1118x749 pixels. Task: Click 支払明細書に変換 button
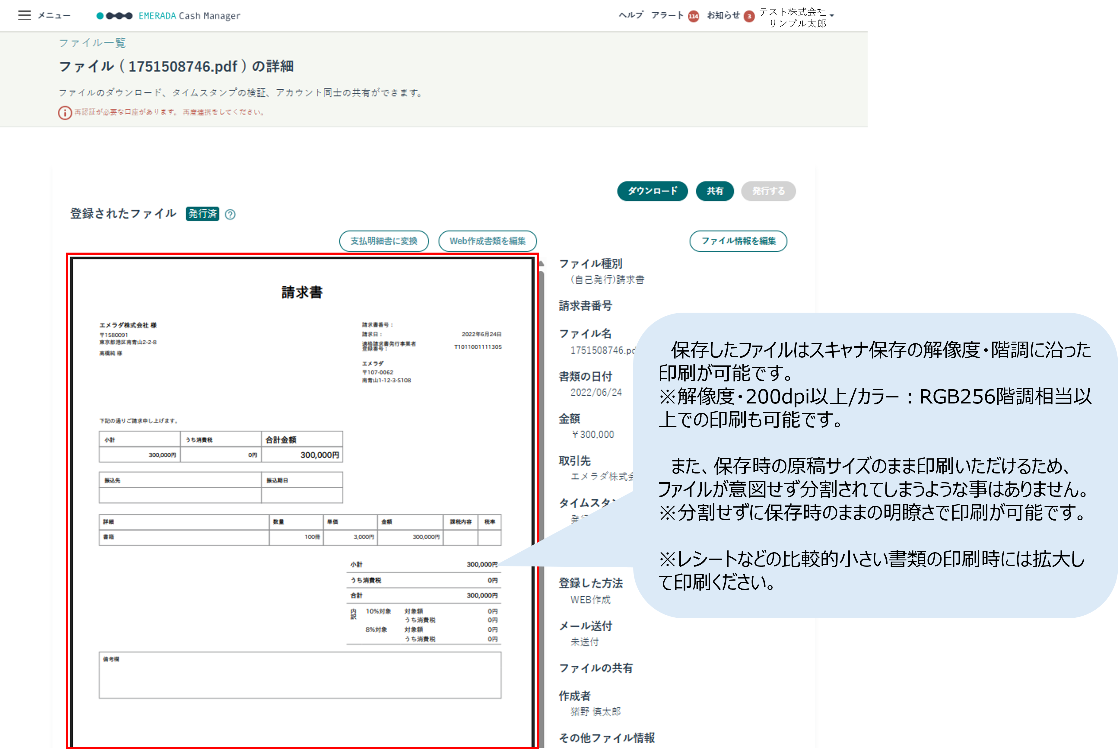click(384, 241)
